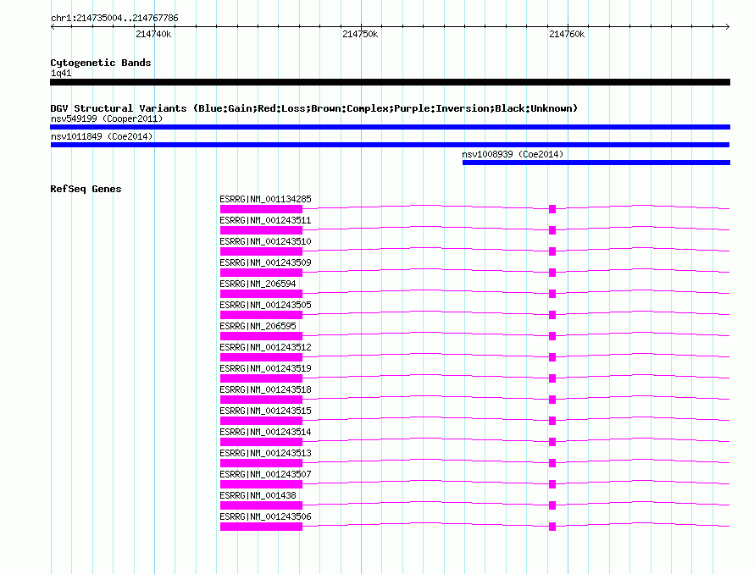Open transcript label ESRRG|NM_001243511
The height and width of the screenshot is (574, 754).
[x=265, y=220]
